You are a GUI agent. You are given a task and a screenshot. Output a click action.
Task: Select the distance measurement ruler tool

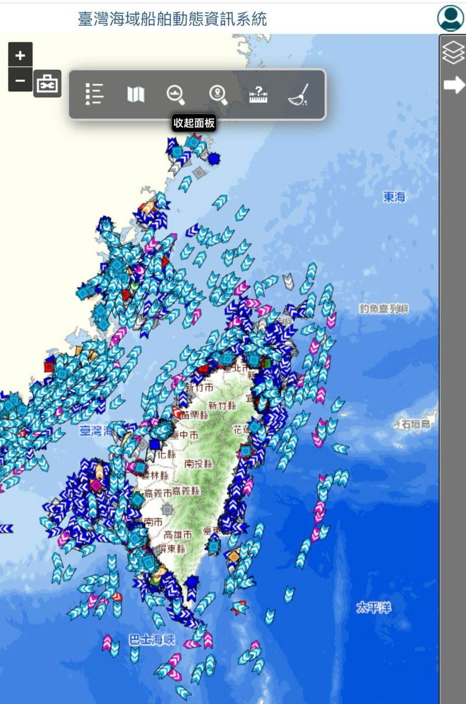pyautogui.click(x=258, y=94)
